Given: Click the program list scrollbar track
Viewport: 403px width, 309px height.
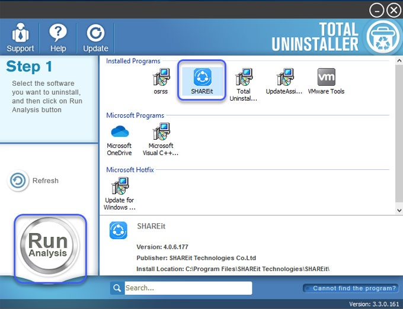Looking at the screenshot, I should point(399,136).
